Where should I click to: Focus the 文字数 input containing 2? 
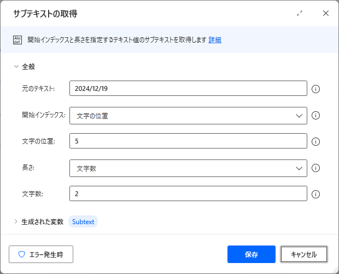188,193
